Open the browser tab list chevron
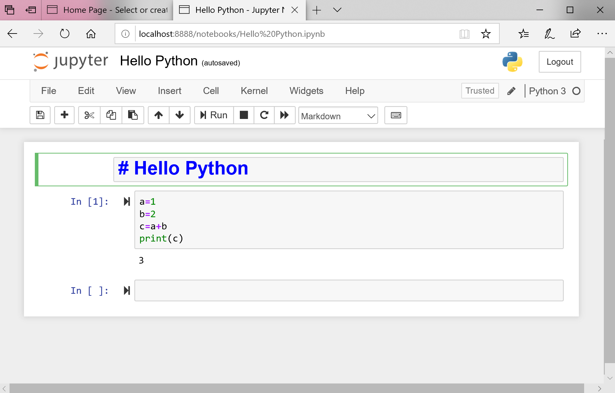Viewport: 615px width, 393px height. coord(337,10)
